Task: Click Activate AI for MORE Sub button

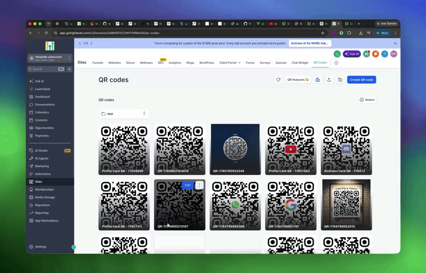Action: 310,44
